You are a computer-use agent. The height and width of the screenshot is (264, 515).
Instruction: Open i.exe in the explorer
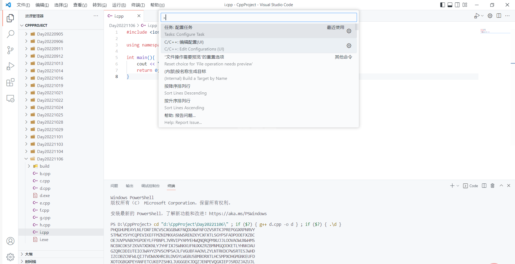click(44, 240)
